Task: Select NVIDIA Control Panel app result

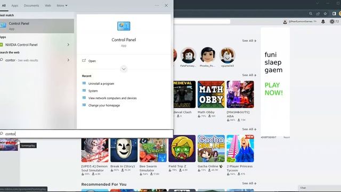Action: click(x=21, y=45)
